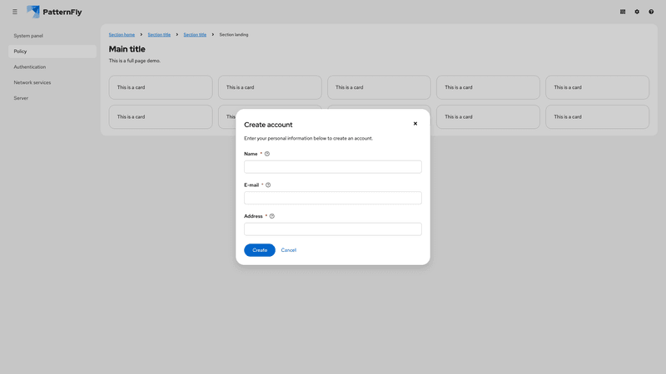Screen dimensions: 666x374
Task: Go to Authentication in the sidebar
Action: pos(30,67)
